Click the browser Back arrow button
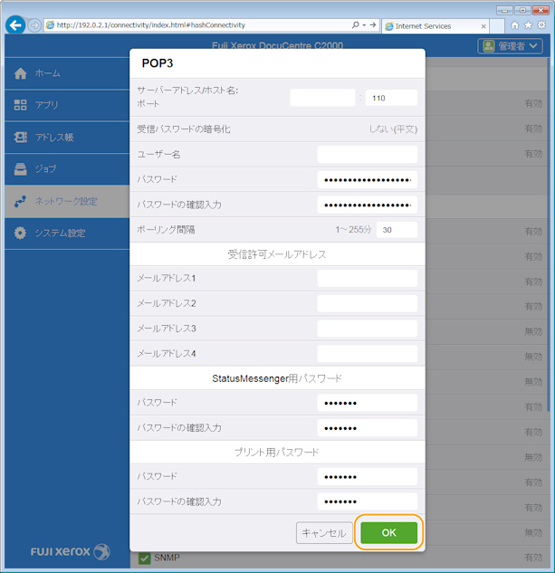The height and width of the screenshot is (573, 555). tap(14, 25)
